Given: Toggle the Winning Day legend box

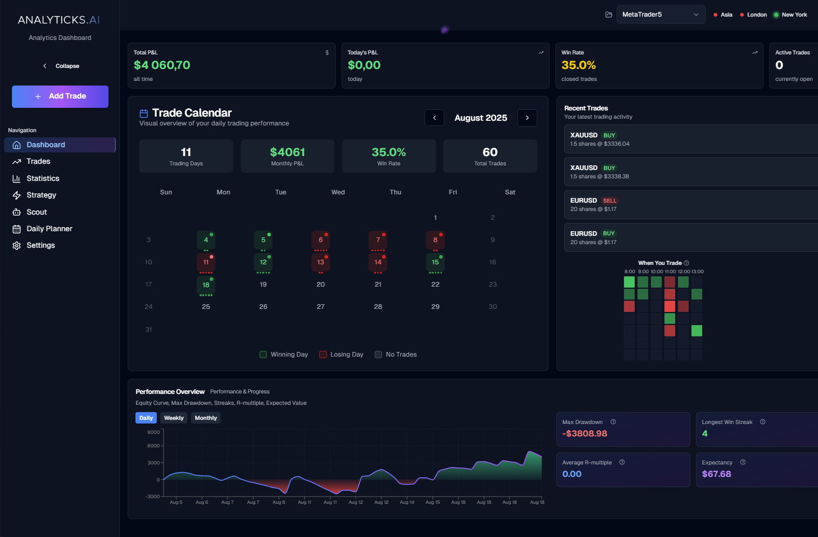Looking at the screenshot, I should 263,355.
